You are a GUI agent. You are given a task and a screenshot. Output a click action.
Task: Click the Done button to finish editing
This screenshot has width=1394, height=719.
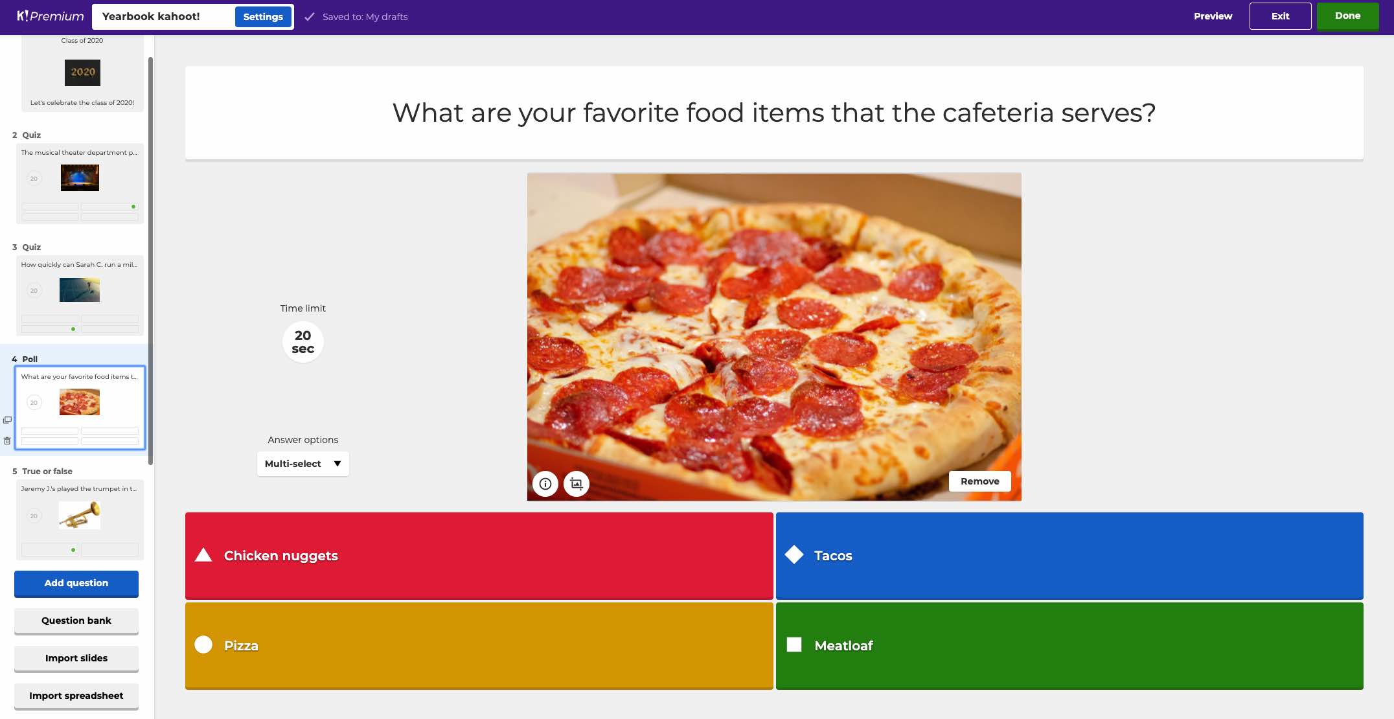tap(1348, 16)
